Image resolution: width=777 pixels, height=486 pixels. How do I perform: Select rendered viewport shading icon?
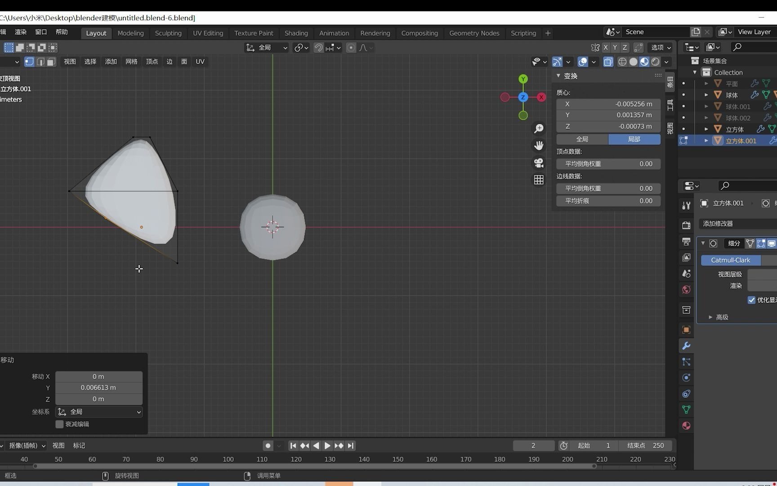655,62
